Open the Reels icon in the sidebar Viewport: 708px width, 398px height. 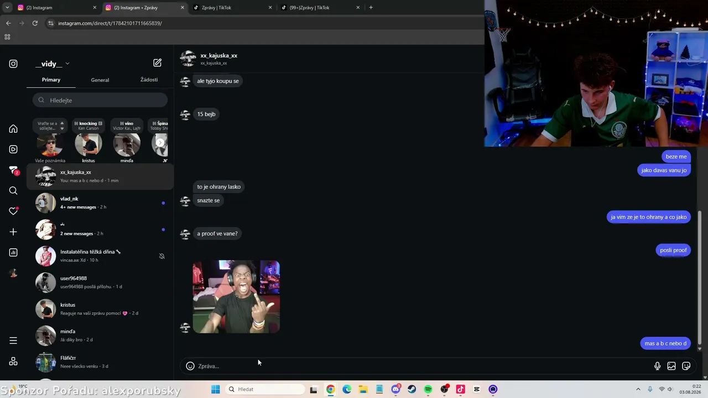click(x=13, y=149)
